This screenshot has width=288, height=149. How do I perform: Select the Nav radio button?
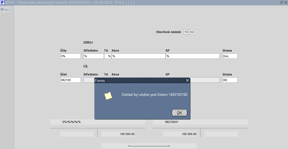(2, 9)
